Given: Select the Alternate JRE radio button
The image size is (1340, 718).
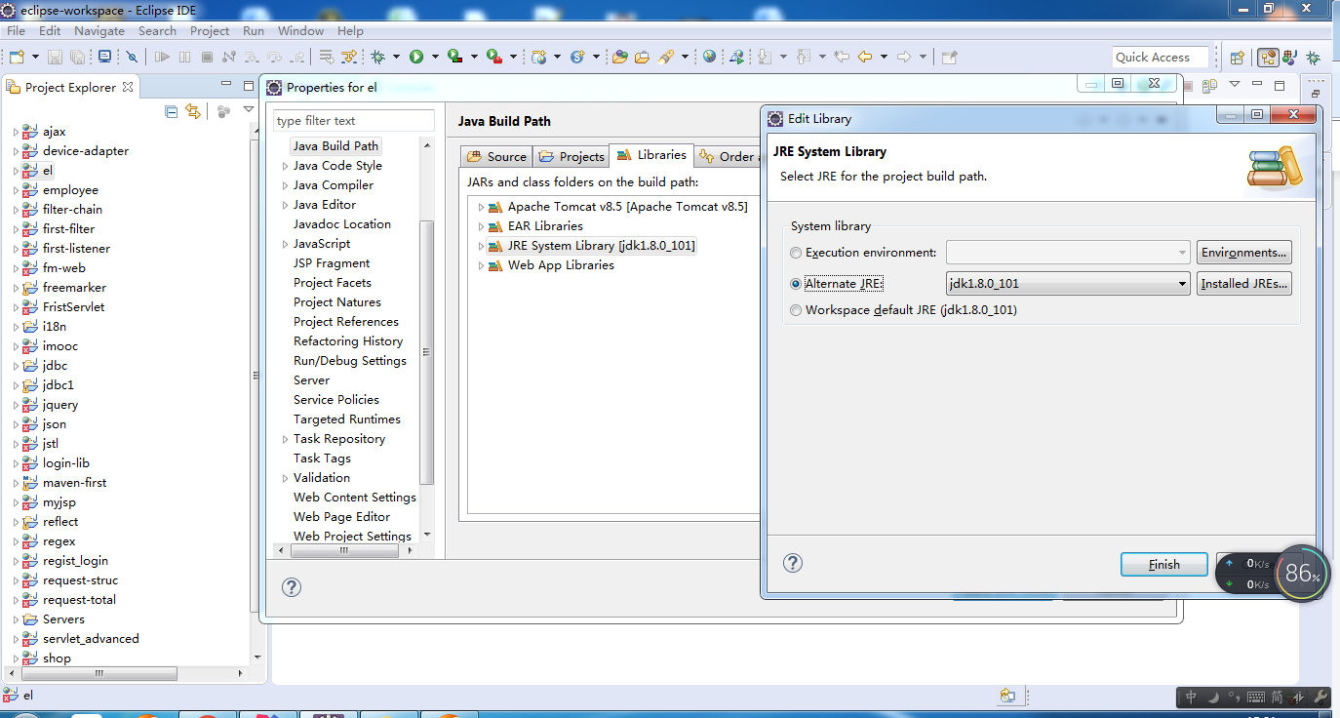Looking at the screenshot, I should point(797,284).
